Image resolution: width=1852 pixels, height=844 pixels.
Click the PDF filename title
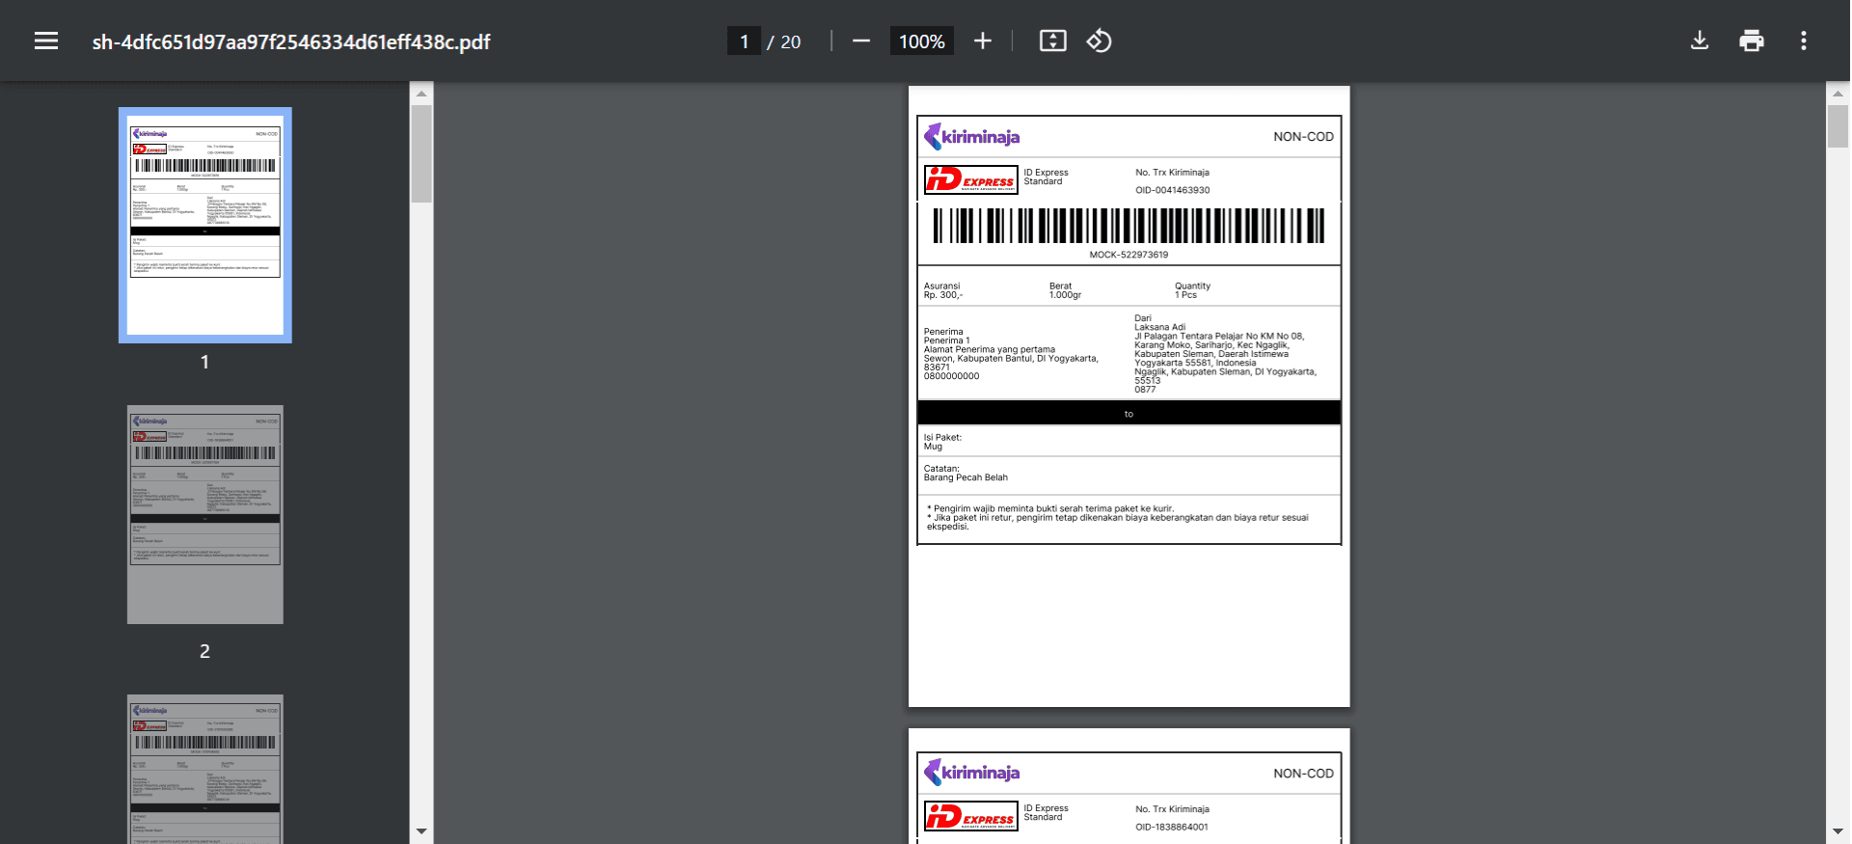tap(291, 41)
